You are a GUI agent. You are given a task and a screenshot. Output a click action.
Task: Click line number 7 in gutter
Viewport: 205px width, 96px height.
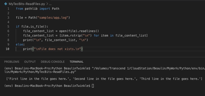click(8, 35)
